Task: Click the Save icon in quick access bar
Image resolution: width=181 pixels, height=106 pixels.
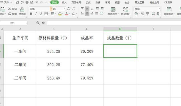Action: tap(17, 2)
